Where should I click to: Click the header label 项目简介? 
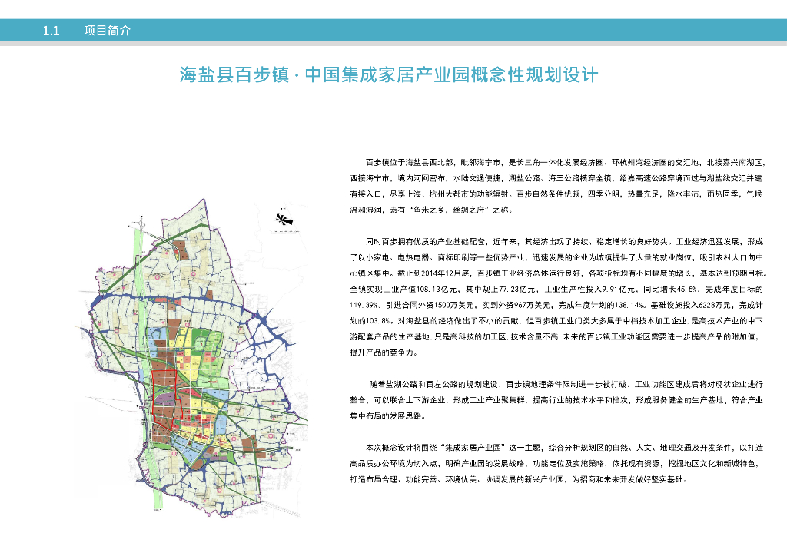[108, 31]
